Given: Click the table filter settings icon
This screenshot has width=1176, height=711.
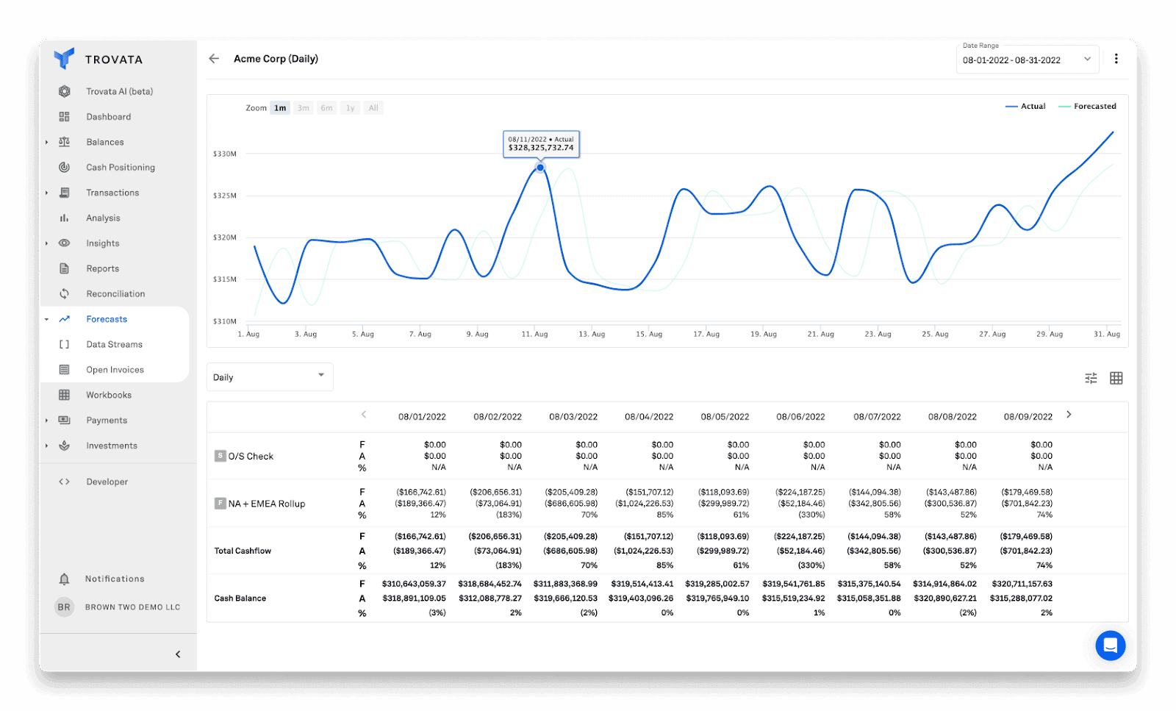Looking at the screenshot, I should click(x=1091, y=378).
